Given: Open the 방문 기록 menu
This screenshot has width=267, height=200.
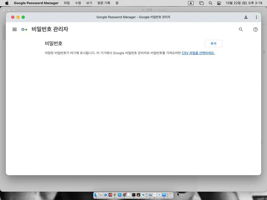Looking at the screenshot, I should [x=104, y=3].
